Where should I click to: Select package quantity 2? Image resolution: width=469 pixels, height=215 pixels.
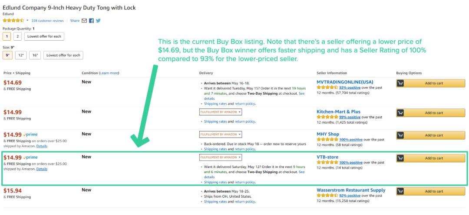18,36
